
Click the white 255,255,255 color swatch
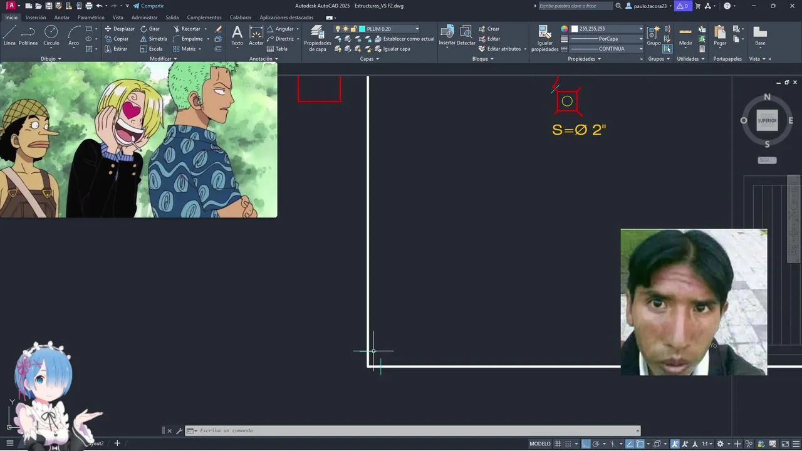pyautogui.click(x=575, y=29)
